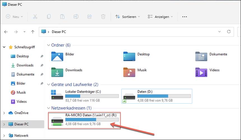Select Bilder in the quick access sidebar
This screenshot has height=140, width=241.
pyautogui.click(x=18, y=83)
